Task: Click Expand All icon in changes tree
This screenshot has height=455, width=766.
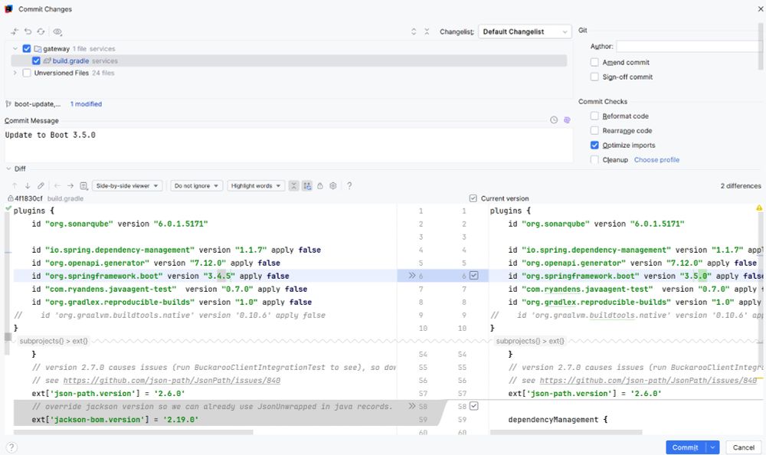Action: click(414, 31)
